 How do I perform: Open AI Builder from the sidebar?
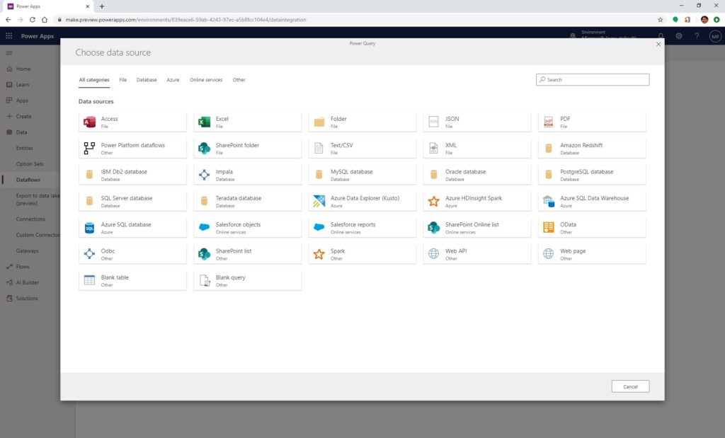pyautogui.click(x=26, y=282)
